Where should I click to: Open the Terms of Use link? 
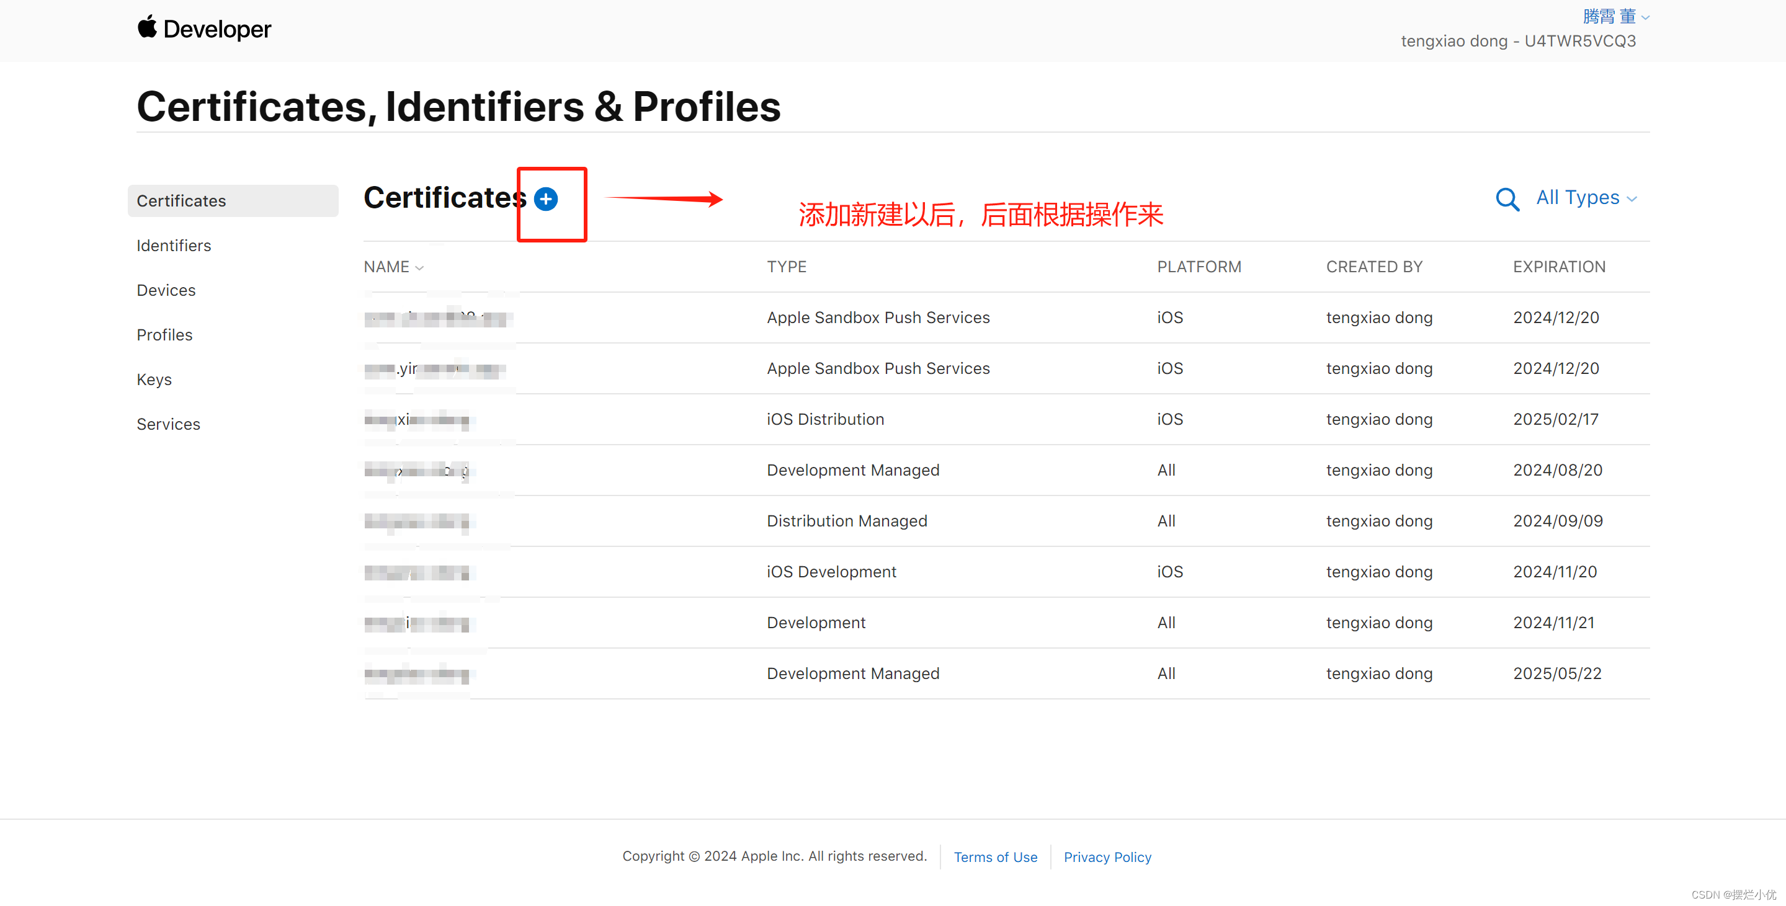(995, 858)
